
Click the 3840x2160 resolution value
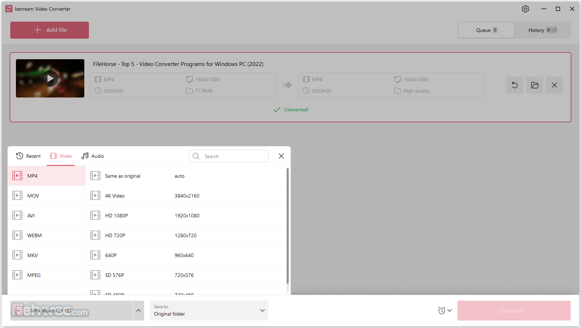tap(187, 196)
